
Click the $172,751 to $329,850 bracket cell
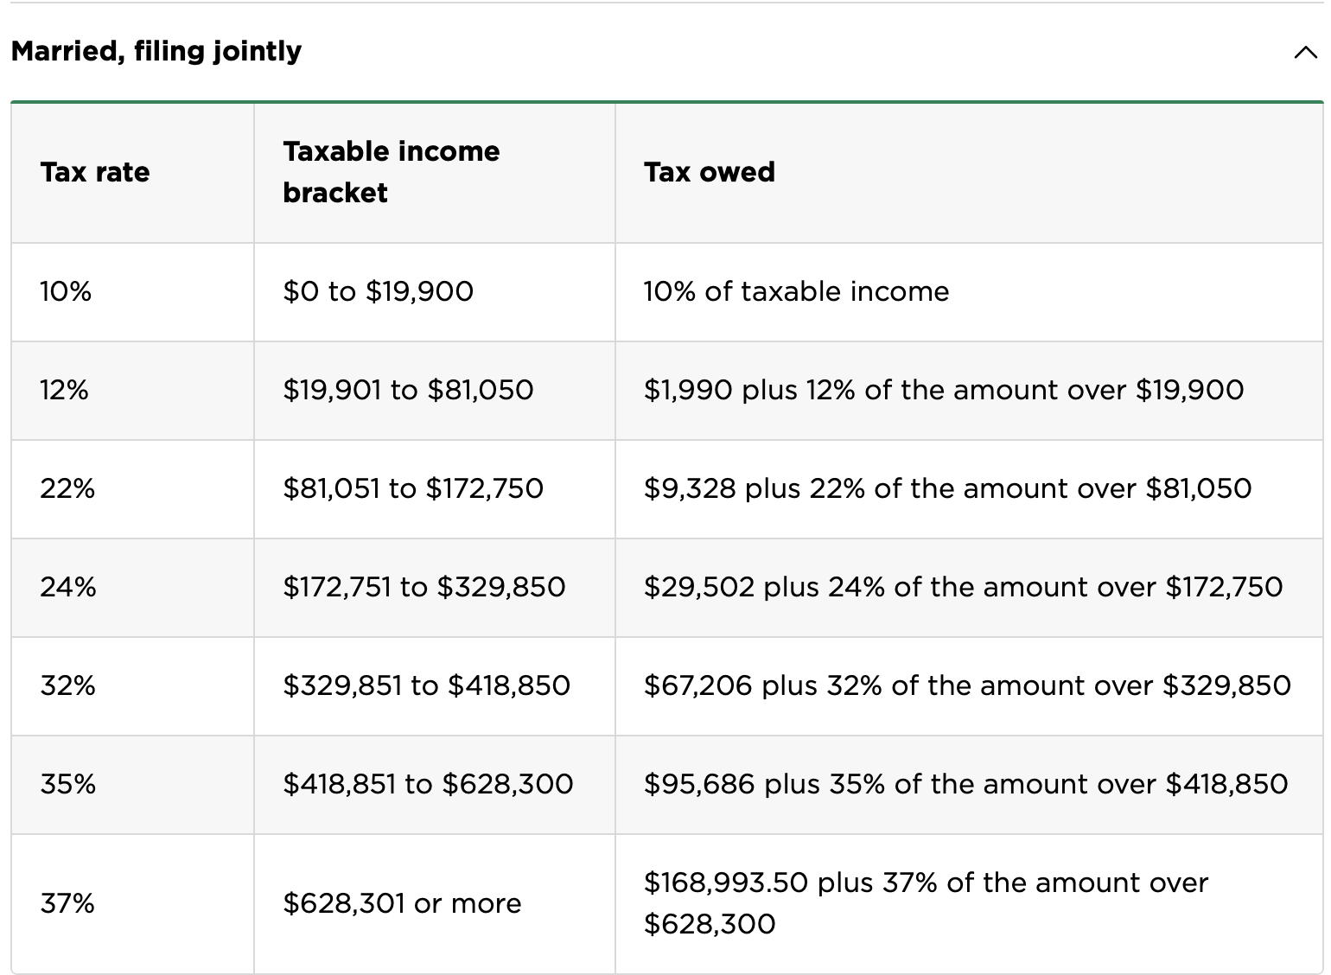tap(423, 587)
